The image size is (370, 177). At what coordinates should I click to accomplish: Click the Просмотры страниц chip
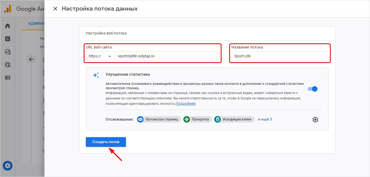[159, 119]
